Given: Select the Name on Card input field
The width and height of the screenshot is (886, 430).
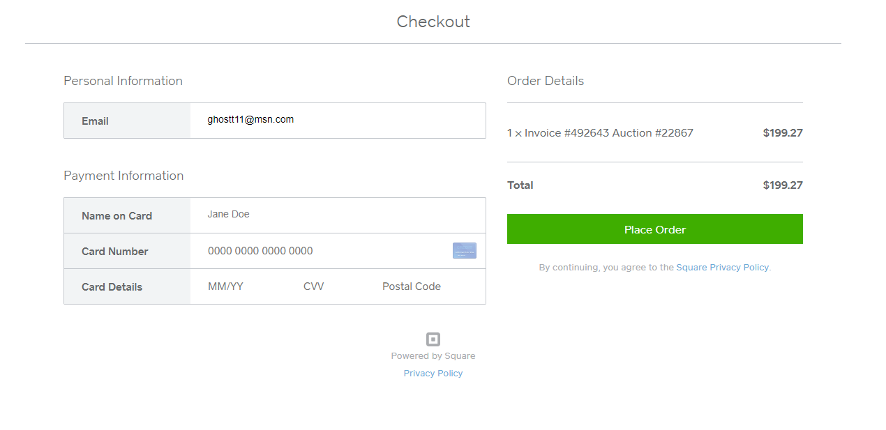Looking at the screenshot, I should coord(338,215).
